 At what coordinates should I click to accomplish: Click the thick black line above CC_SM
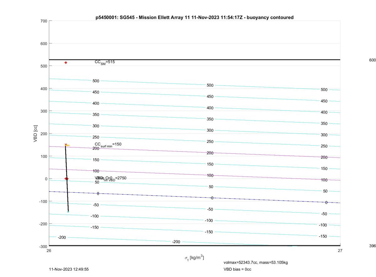click(194, 59)
